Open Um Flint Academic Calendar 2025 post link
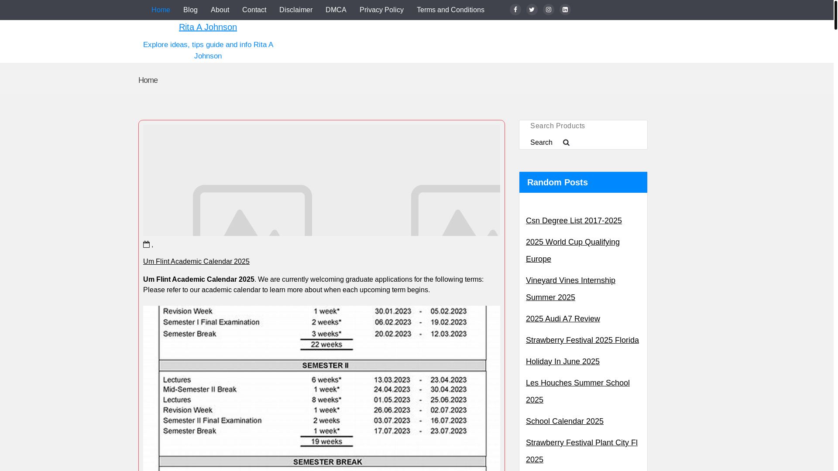This screenshot has height=471, width=838. point(196,261)
